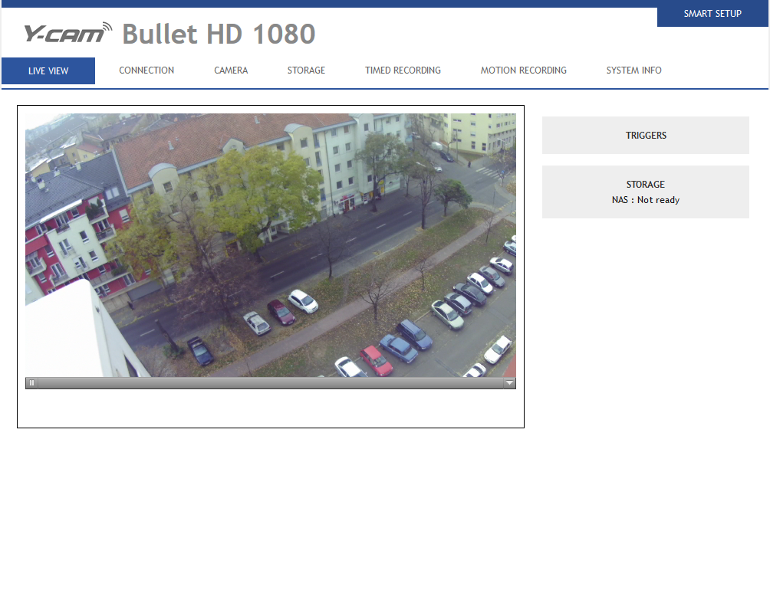Click the middle of the player control bar
770x613 pixels.
[x=270, y=383]
